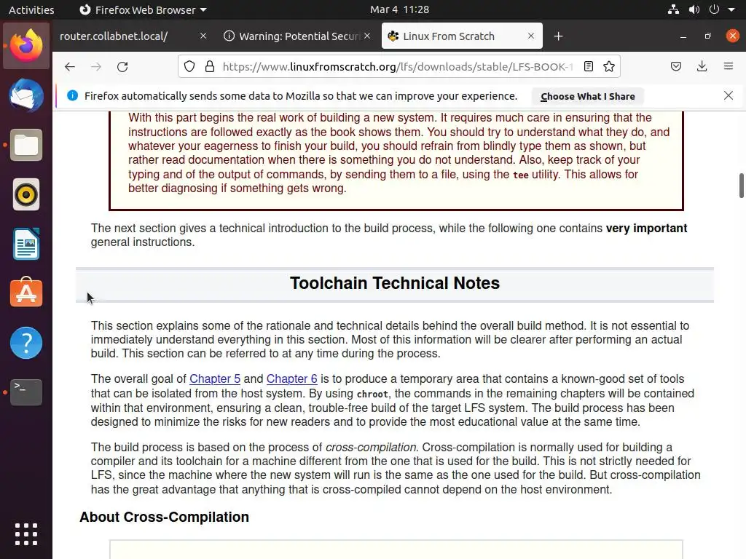Image resolution: width=746 pixels, height=559 pixels.
Task: Bookmark this page with star
Action: 609,66
